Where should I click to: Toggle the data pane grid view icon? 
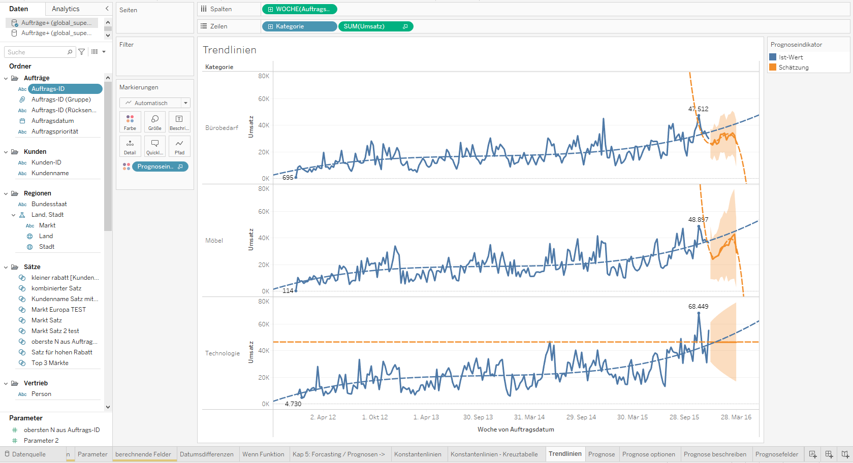point(94,51)
